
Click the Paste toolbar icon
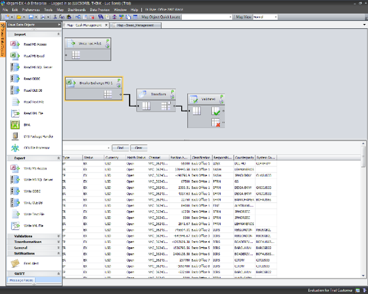[69, 17]
